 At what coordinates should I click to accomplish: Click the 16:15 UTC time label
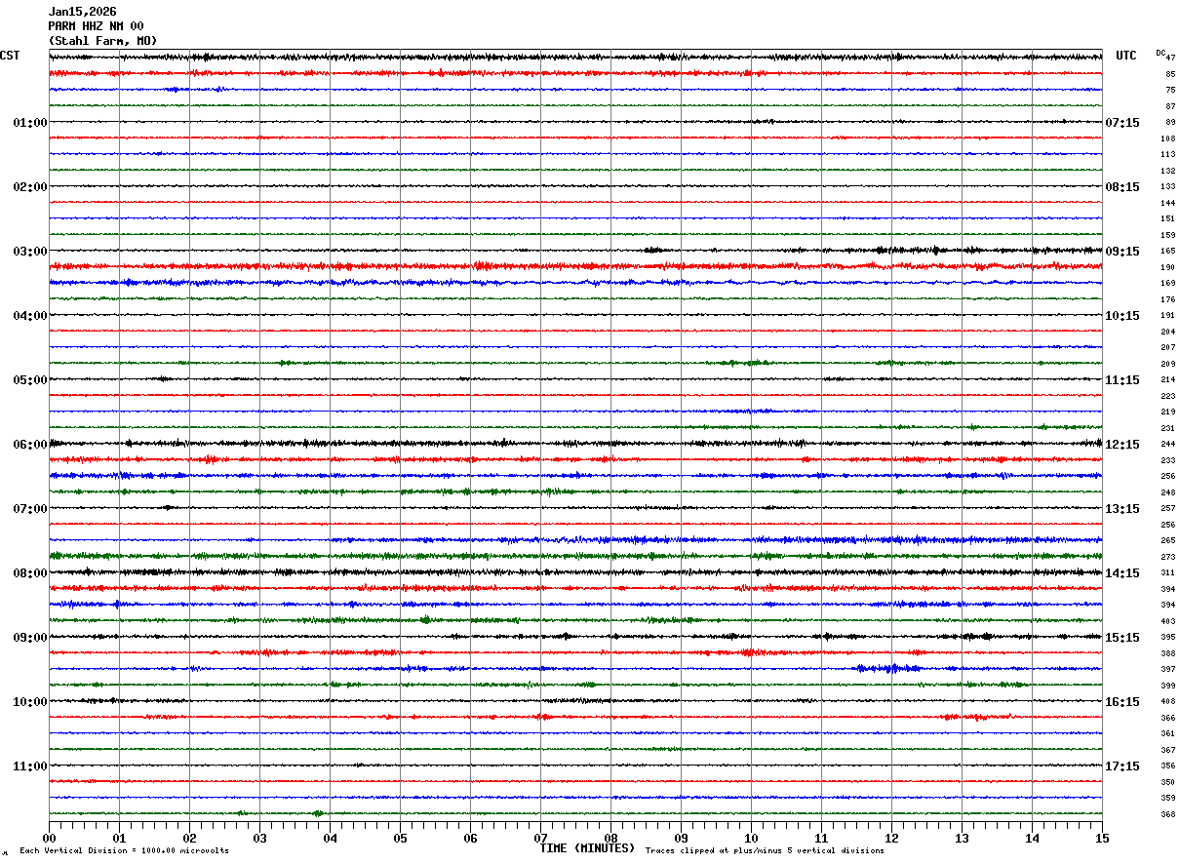tap(1122, 702)
